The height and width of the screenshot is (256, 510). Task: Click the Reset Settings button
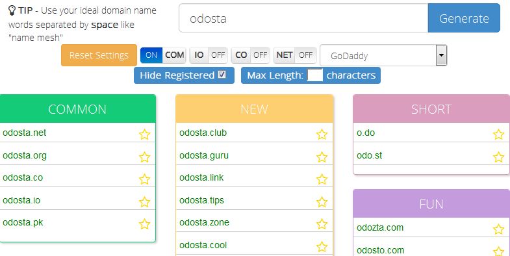pos(99,55)
